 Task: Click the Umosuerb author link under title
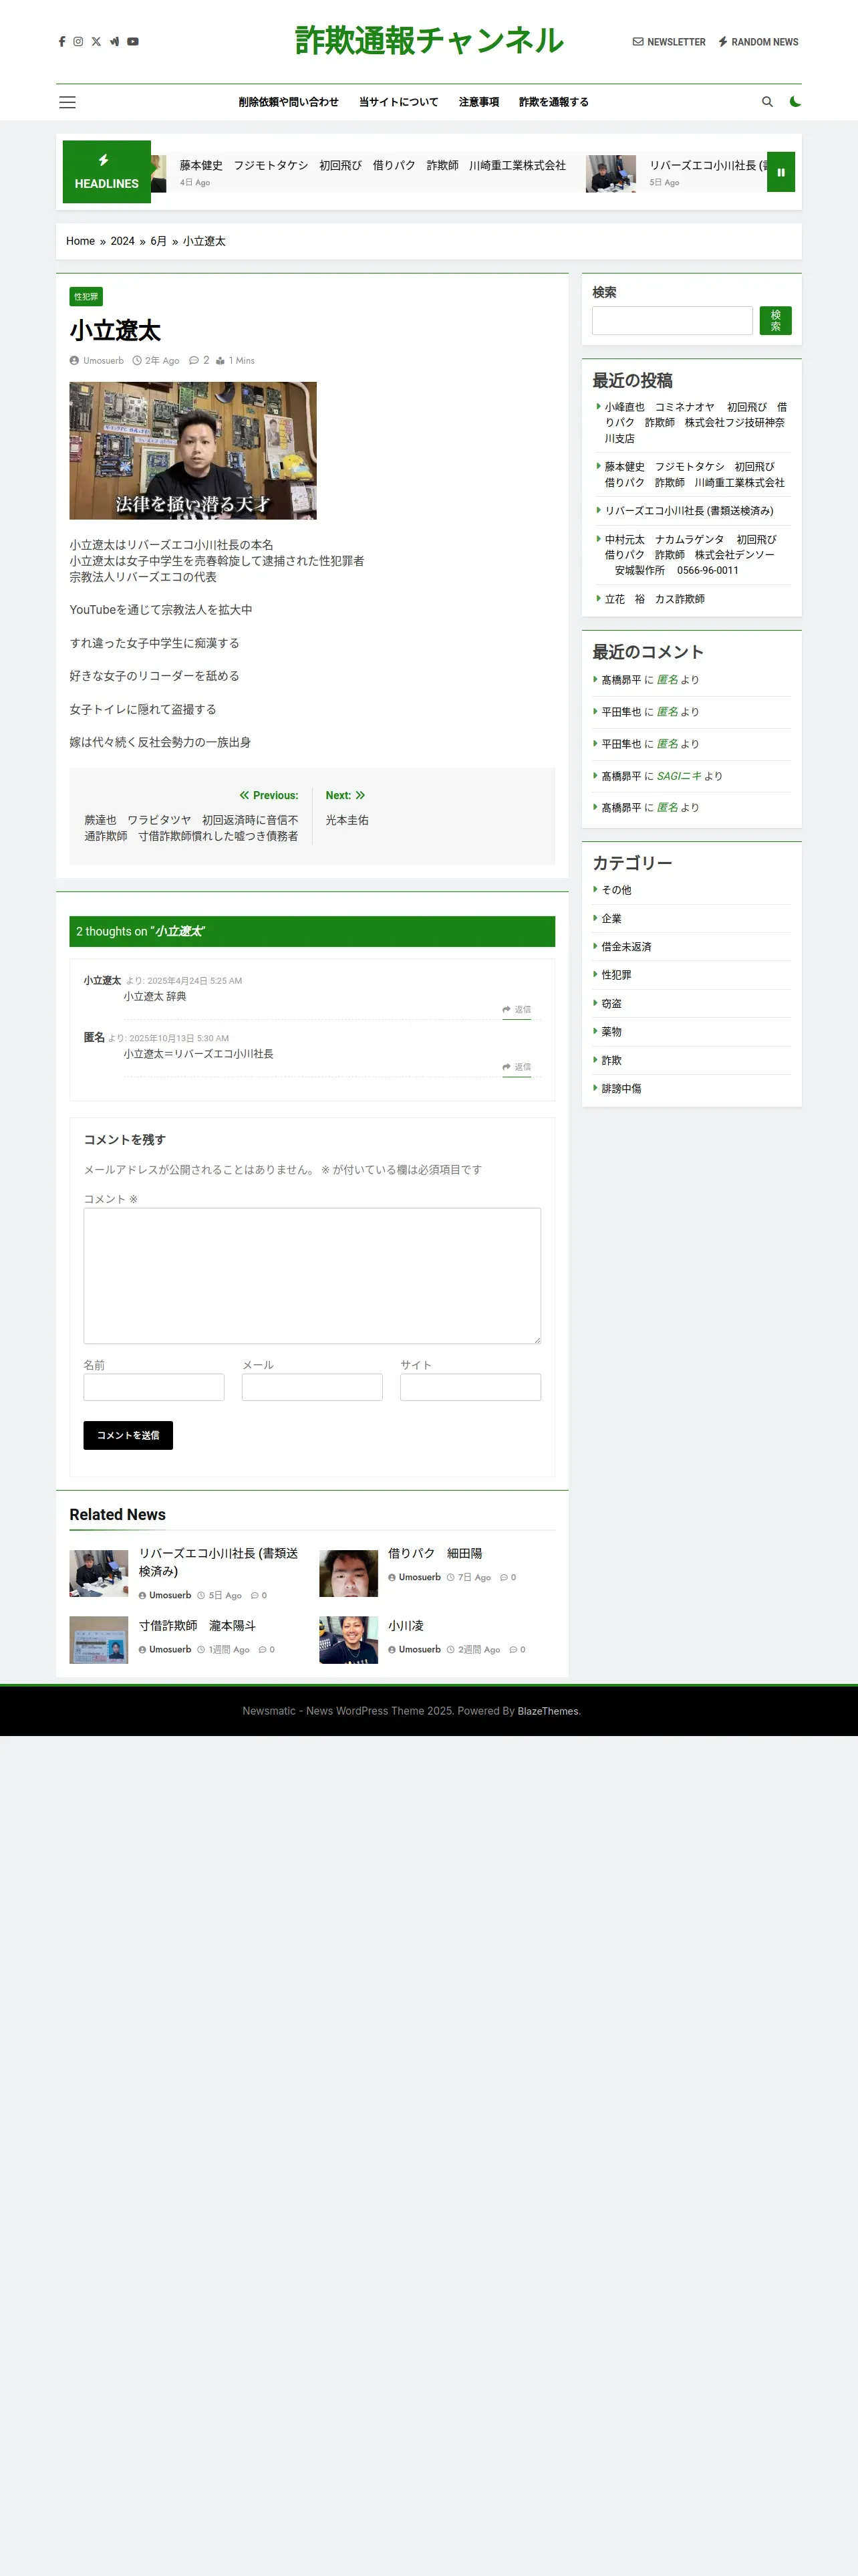pyautogui.click(x=103, y=361)
